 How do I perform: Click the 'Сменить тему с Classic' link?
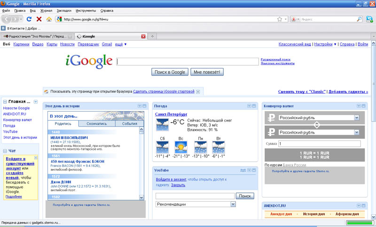tap(302, 91)
